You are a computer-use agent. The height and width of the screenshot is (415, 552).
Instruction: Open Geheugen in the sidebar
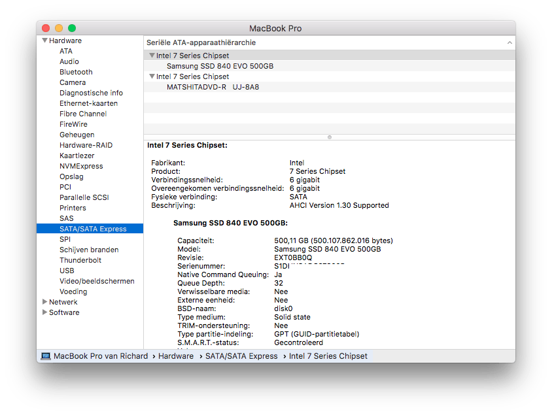point(77,135)
